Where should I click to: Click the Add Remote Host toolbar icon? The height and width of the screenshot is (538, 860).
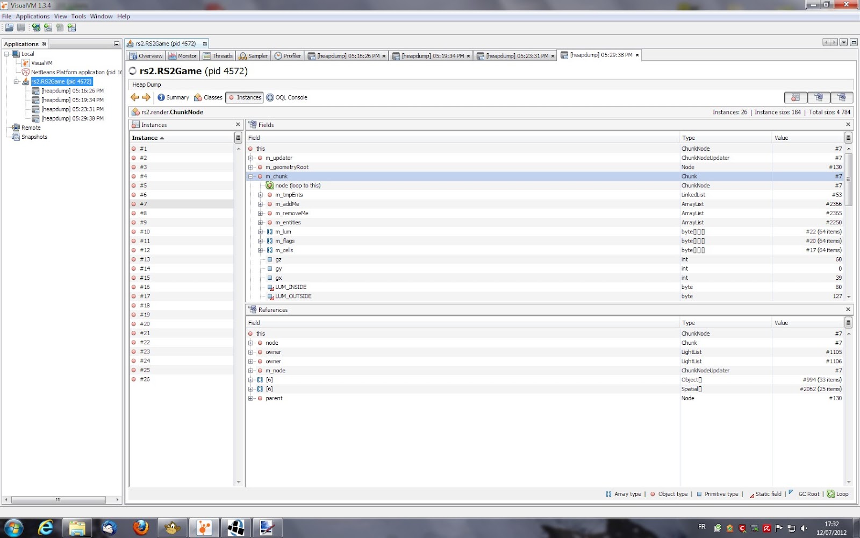tap(36, 27)
